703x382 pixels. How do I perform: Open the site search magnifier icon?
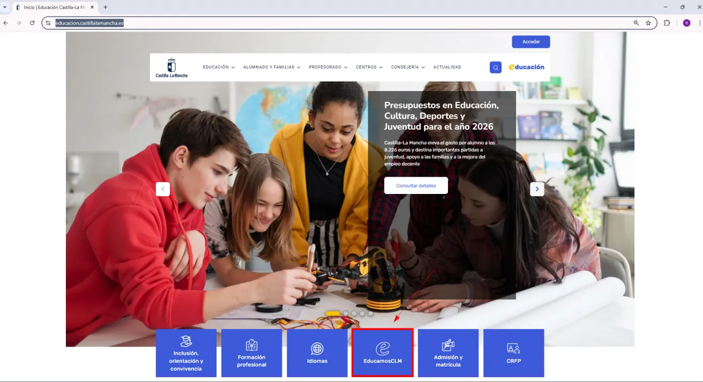[495, 67]
